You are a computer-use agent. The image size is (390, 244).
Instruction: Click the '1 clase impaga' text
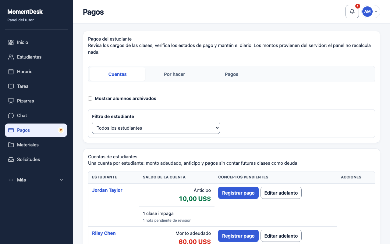(158, 213)
